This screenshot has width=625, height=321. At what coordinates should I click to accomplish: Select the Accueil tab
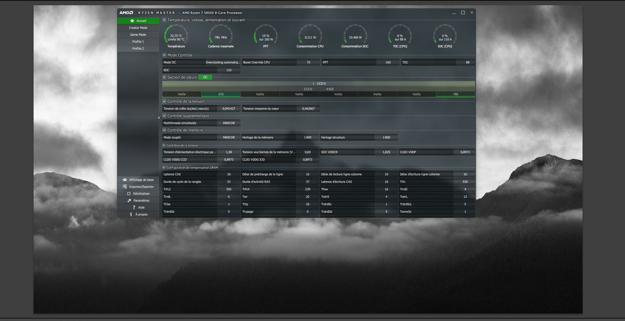click(138, 21)
